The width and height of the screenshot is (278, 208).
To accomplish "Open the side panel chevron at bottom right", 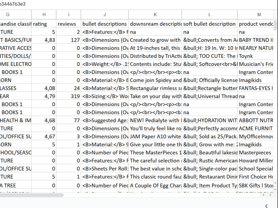I will pos(266,206).
